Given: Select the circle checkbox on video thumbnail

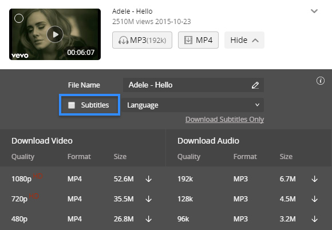Looking at the screenshot, I should pyautogui.click(x=19, y=18).
